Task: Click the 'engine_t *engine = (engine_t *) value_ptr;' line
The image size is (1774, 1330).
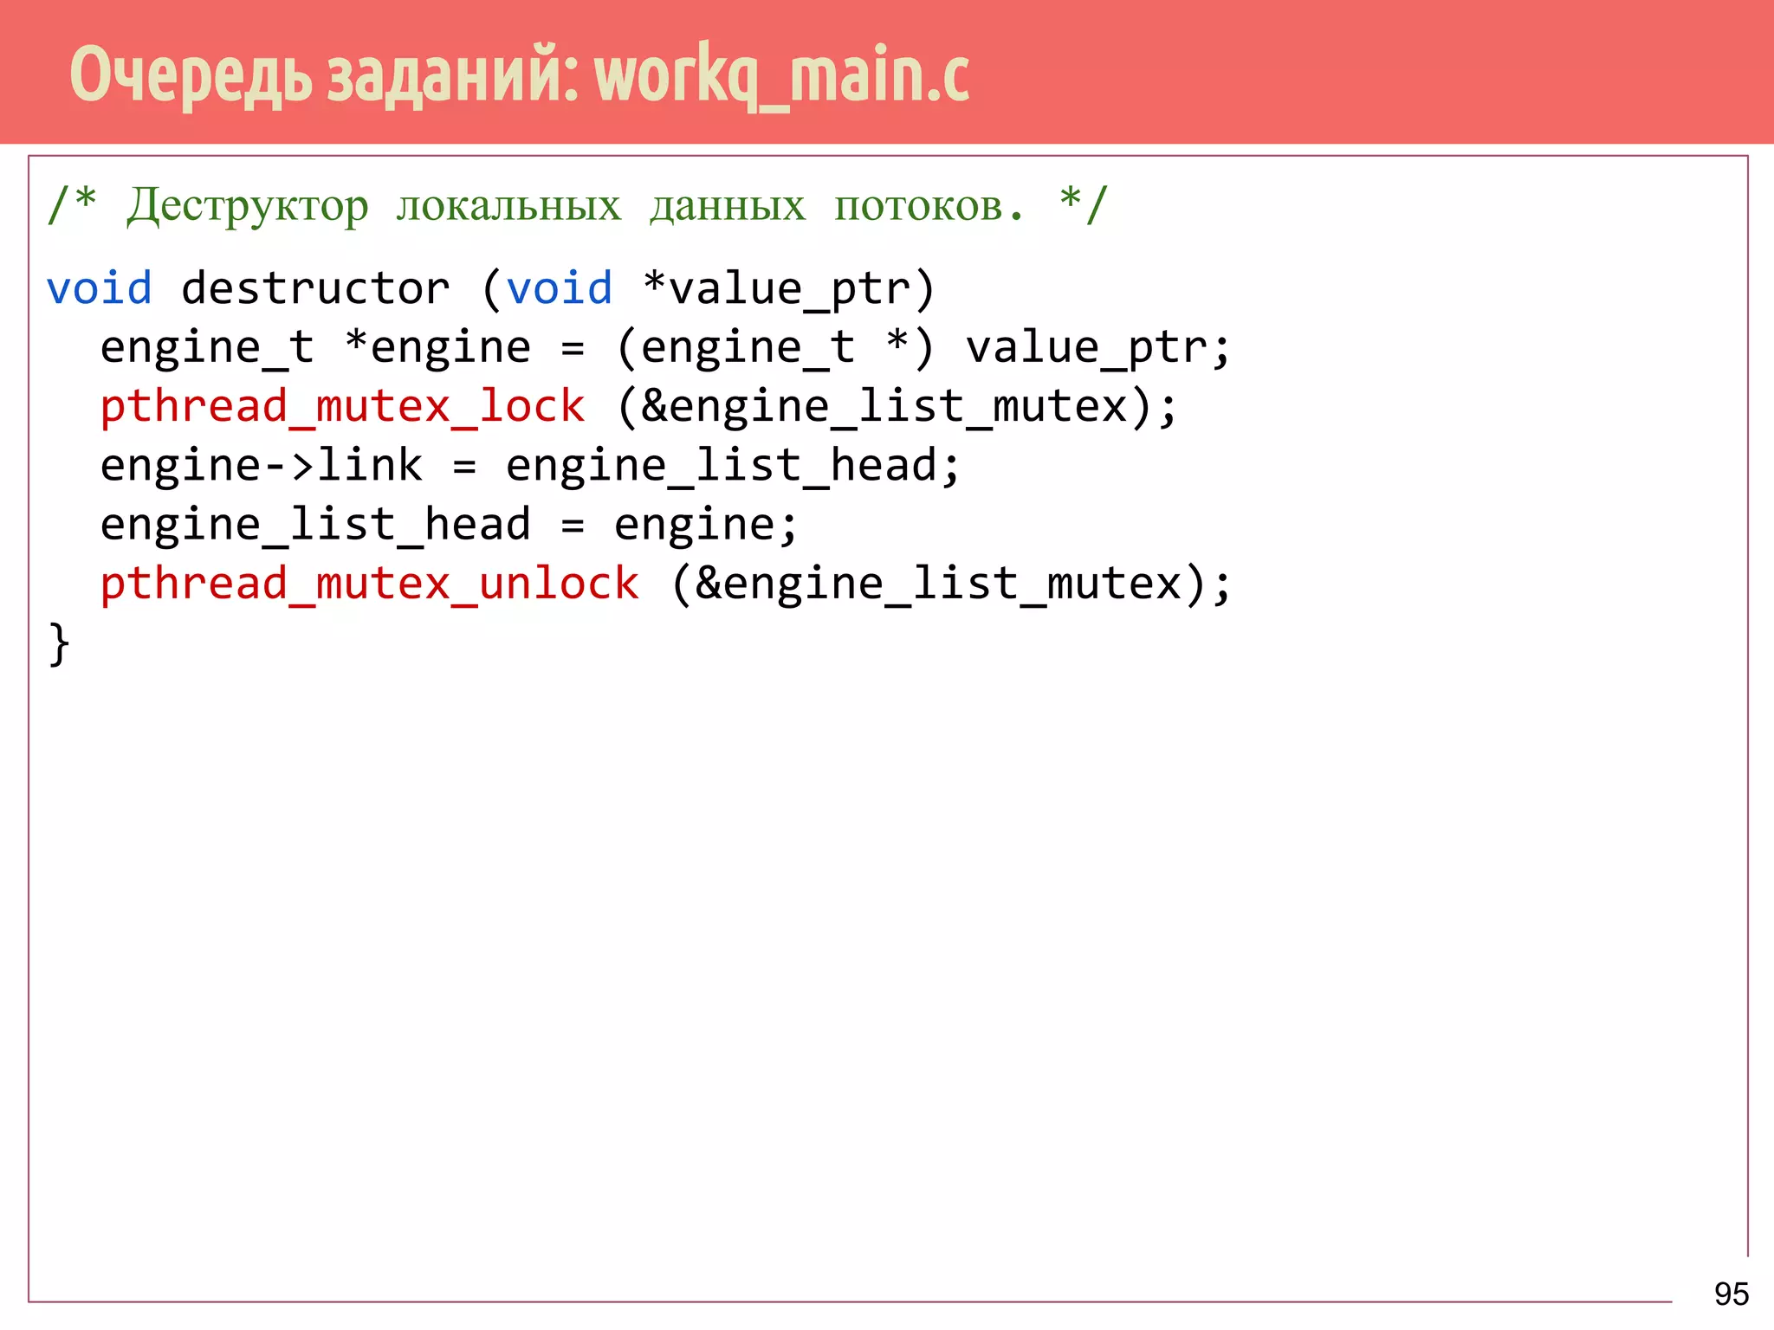Action: pos(665,349)
